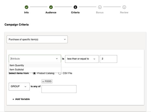Click the empty is any of input box
151x112 pixels.
point(59,89)
